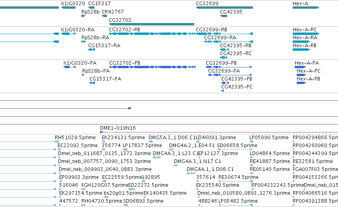Select EST label Dmel_neb_007757_0090_1753.3prime

104,161
